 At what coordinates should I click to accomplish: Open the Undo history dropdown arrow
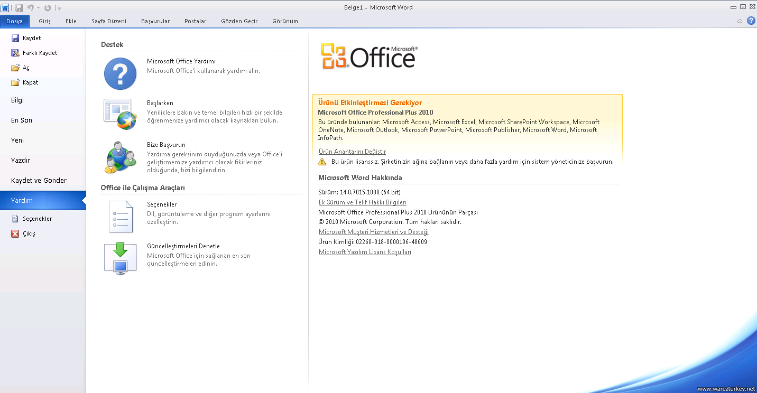click(38, 8)
